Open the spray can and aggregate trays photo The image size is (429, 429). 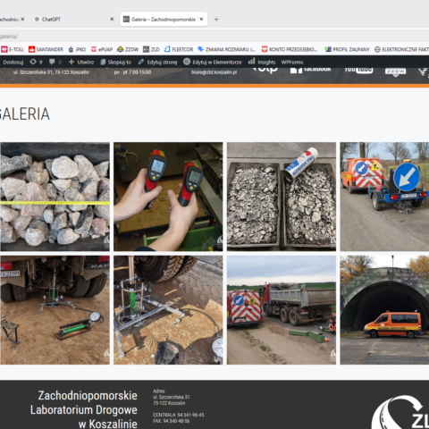coord(282,197)
